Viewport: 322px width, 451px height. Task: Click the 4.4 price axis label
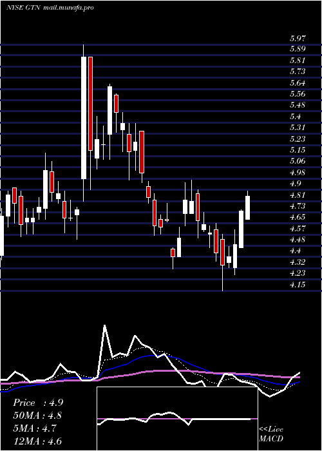pos(295,251)
